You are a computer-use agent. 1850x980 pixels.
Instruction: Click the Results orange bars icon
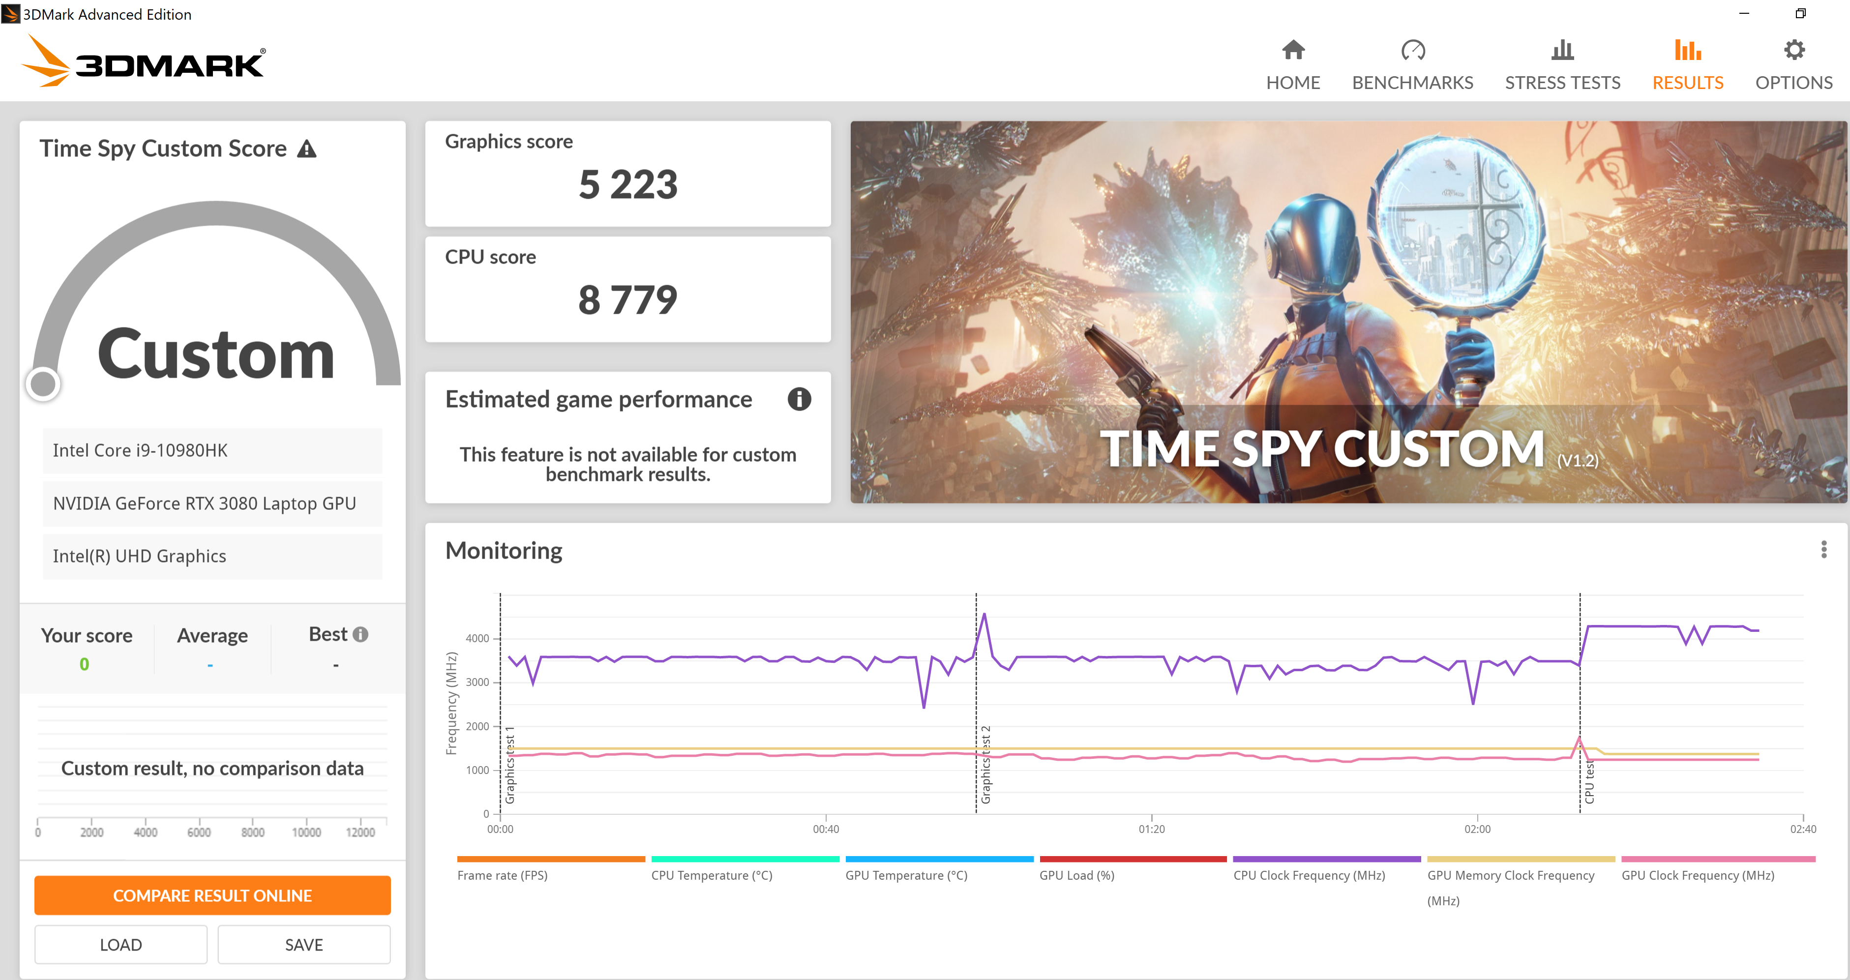(1688, 50)
